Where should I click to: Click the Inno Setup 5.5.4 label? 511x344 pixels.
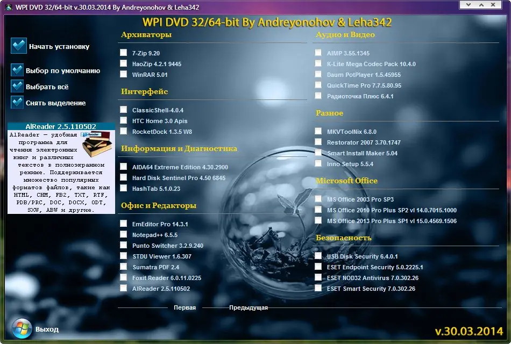(x=350, y=164)
